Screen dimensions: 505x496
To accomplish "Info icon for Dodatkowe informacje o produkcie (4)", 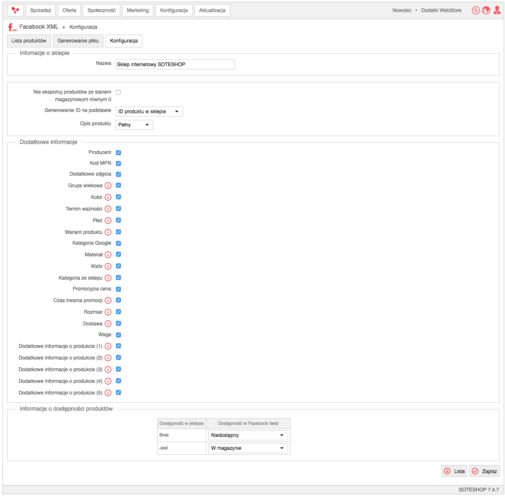I will pyautogui.click(x=108, y=381).
